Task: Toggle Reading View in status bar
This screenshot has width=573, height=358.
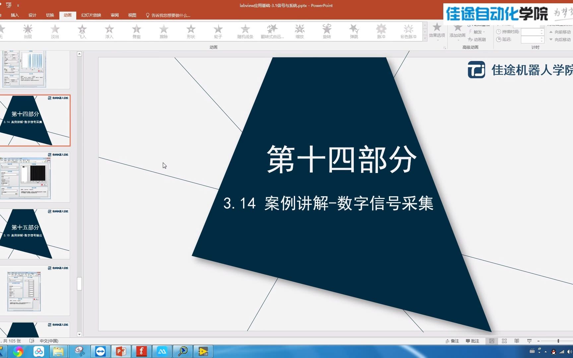Action: (x=517, y=341)
